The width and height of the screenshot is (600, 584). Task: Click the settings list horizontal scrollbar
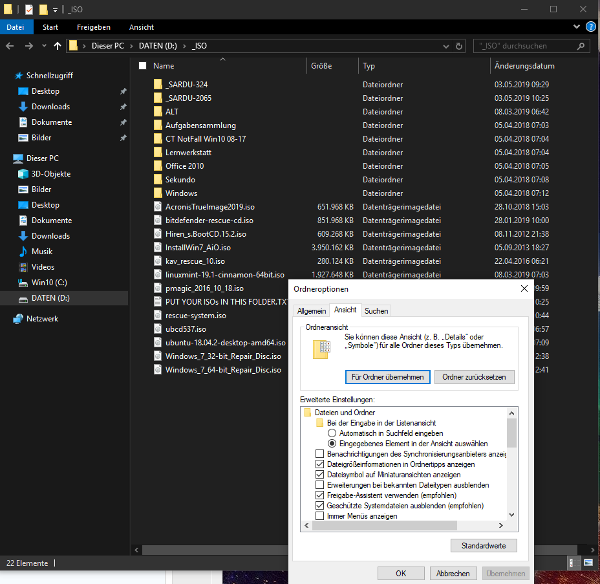(x=385, y=525)
